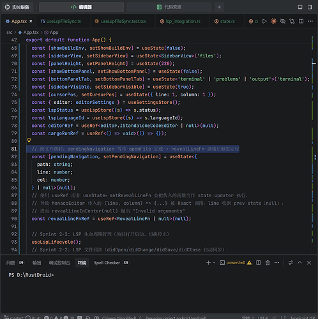The height and width of the screenshot is (319, 318).
Task: Open the state.rs tab
Action: pos(227,21)
